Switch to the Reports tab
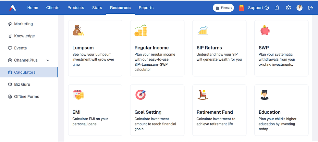Image resolution: width=318 pixels, height=142 pixels. tap(146, 8)
